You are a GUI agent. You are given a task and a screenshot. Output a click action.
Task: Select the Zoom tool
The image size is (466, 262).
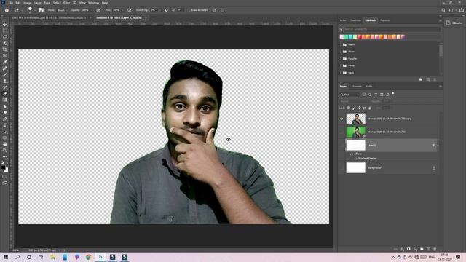click(5, 151)
